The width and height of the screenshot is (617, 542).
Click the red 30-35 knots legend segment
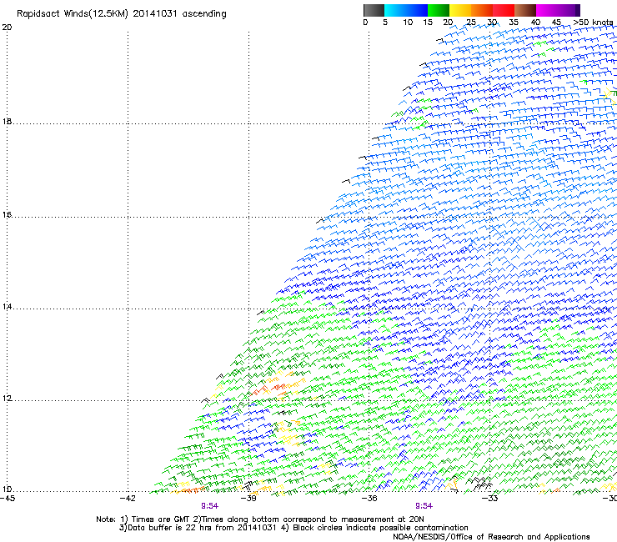point(504,10)
